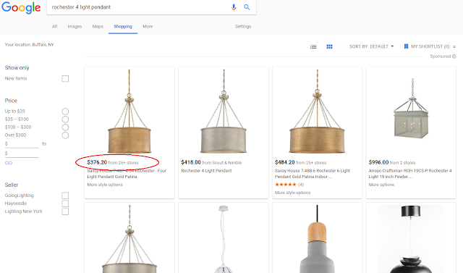Check the New items checkbox
Image resolution: width=463 pixels, height=273 pixels.
click(65, 79)
